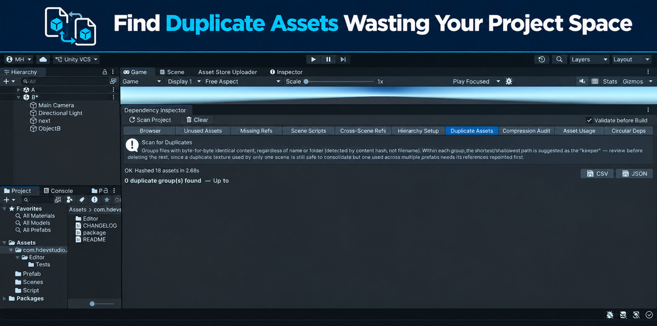Viewport: 657px width, 326px height.
Task: Click the Hierarchy search field
Action: (x=65, y=81)
